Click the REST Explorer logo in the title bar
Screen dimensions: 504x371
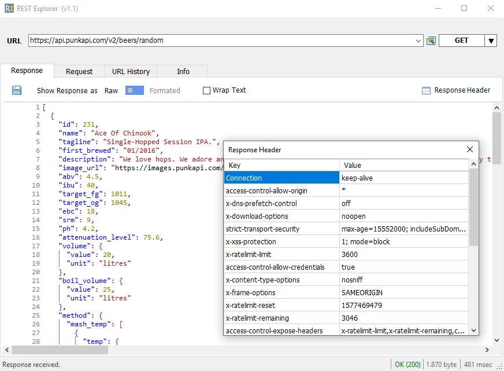click(x=8, y=8)
